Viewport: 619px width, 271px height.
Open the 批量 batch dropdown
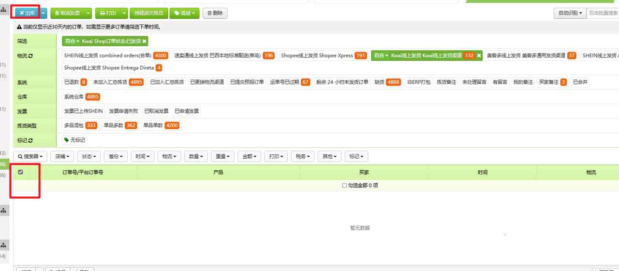coord(185,13)
